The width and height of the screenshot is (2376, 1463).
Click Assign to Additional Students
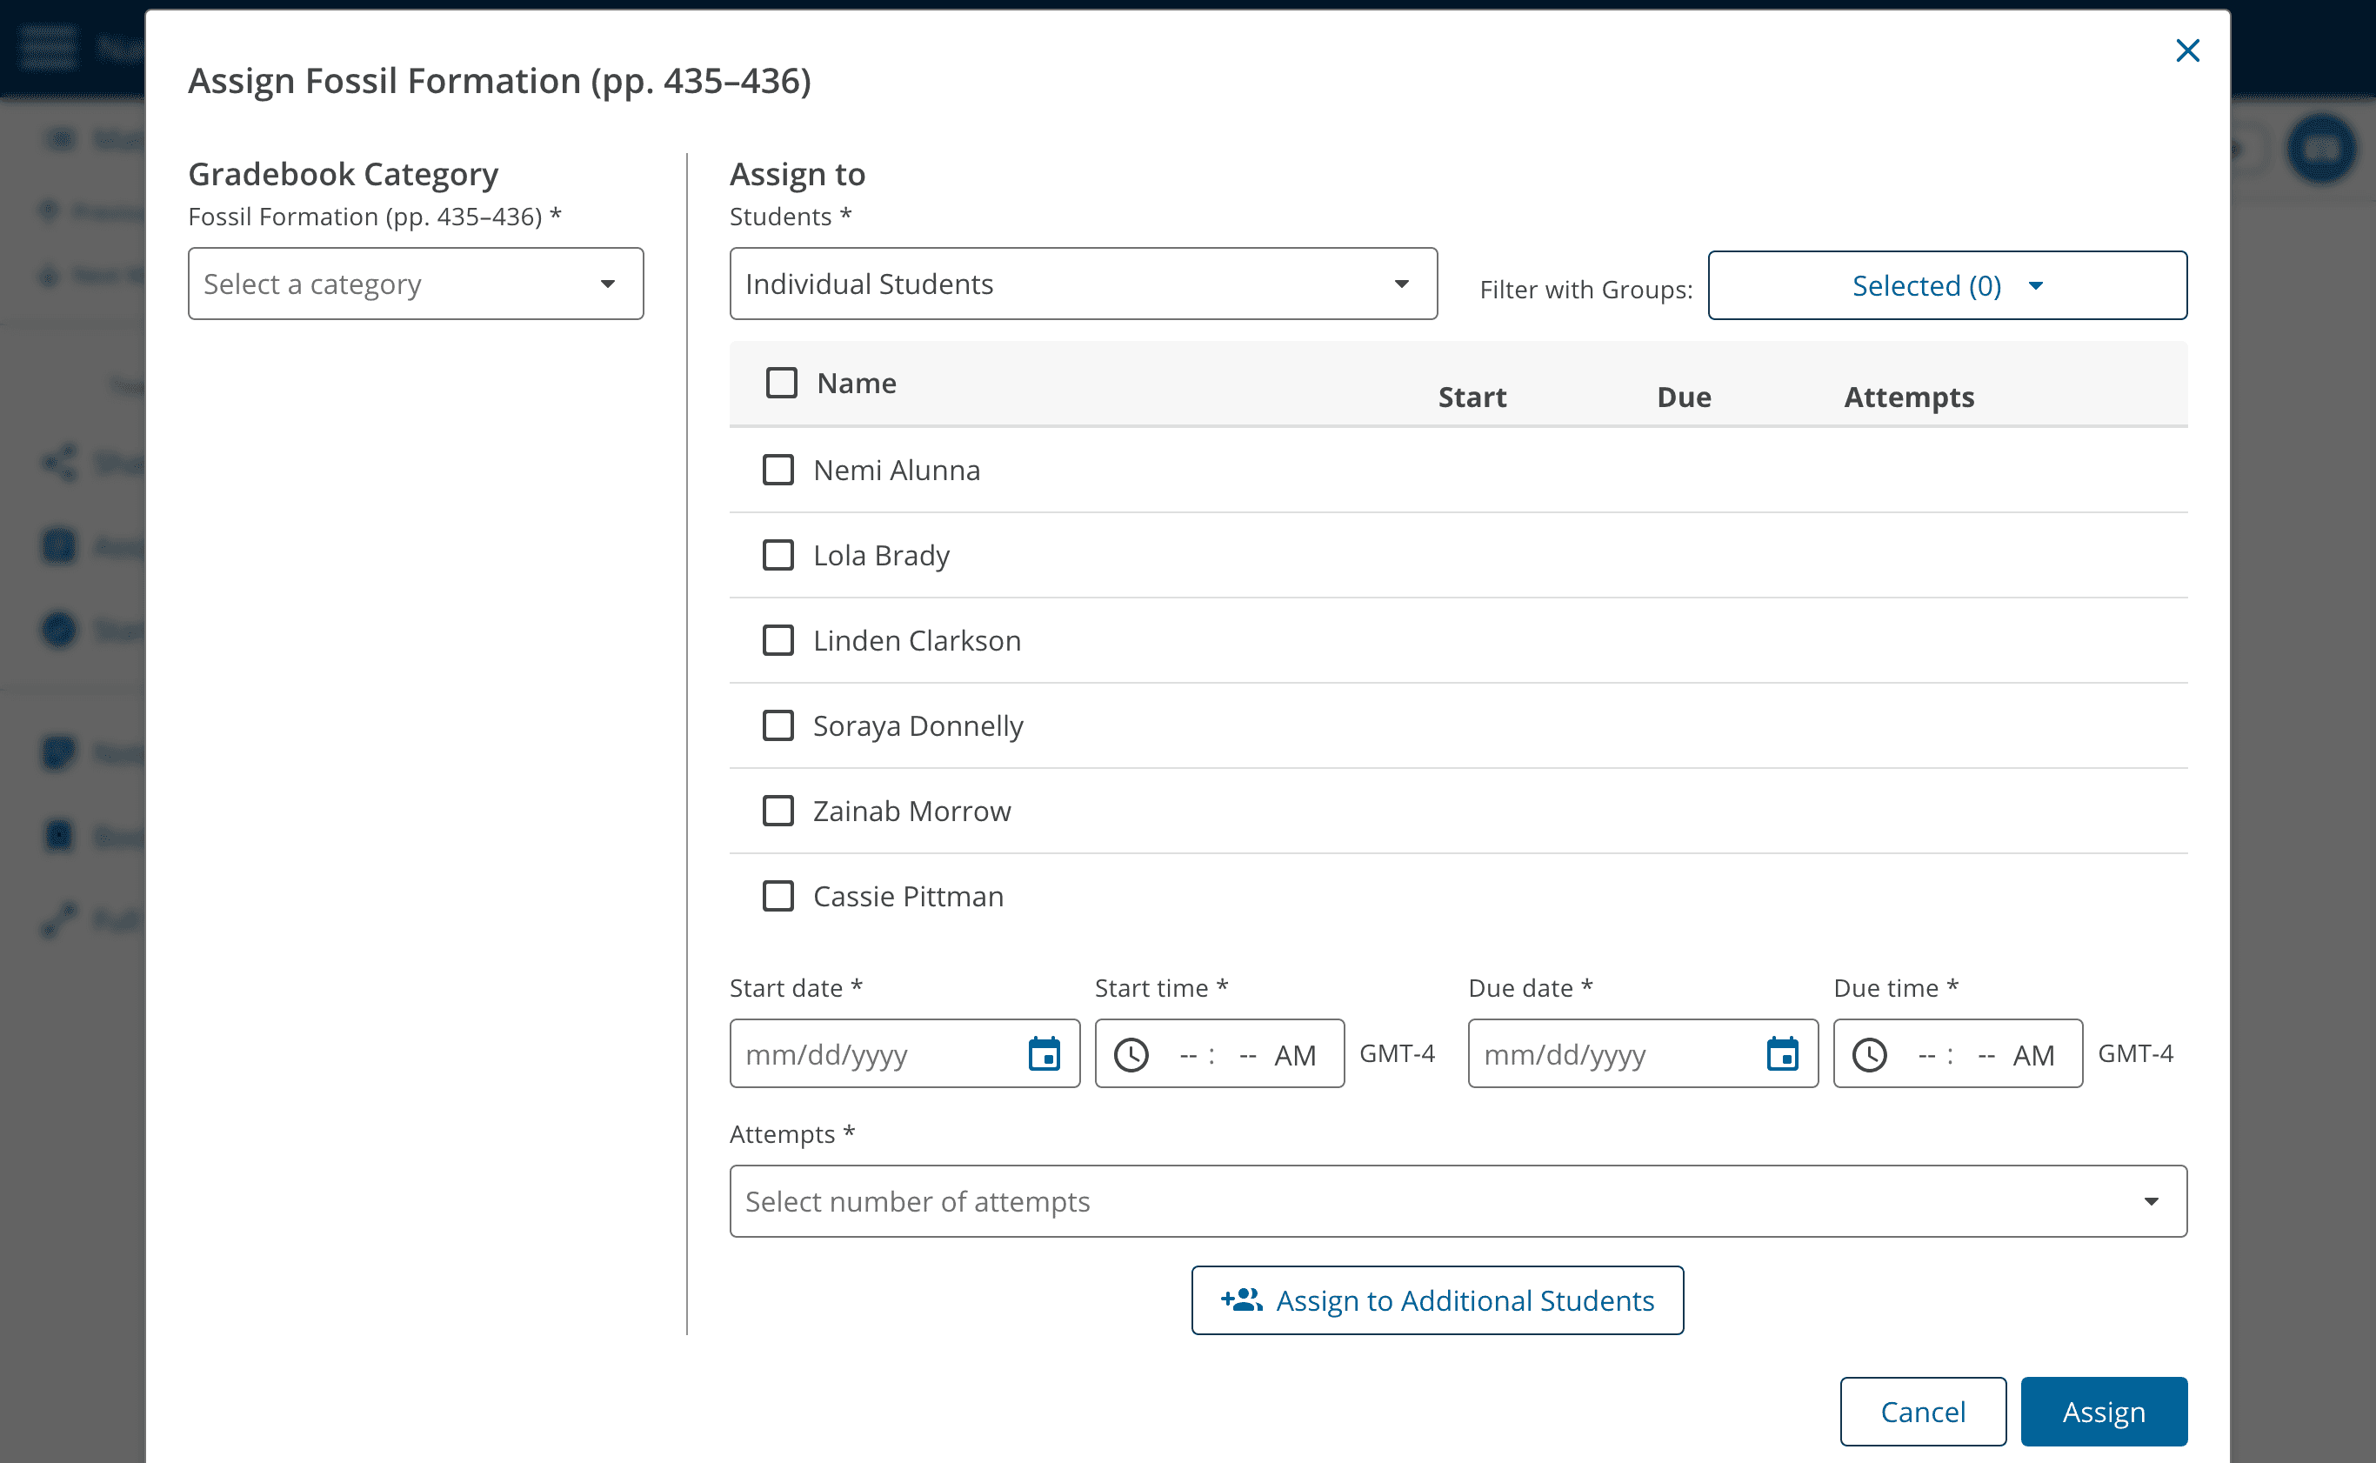(x=1438, y=1299)
